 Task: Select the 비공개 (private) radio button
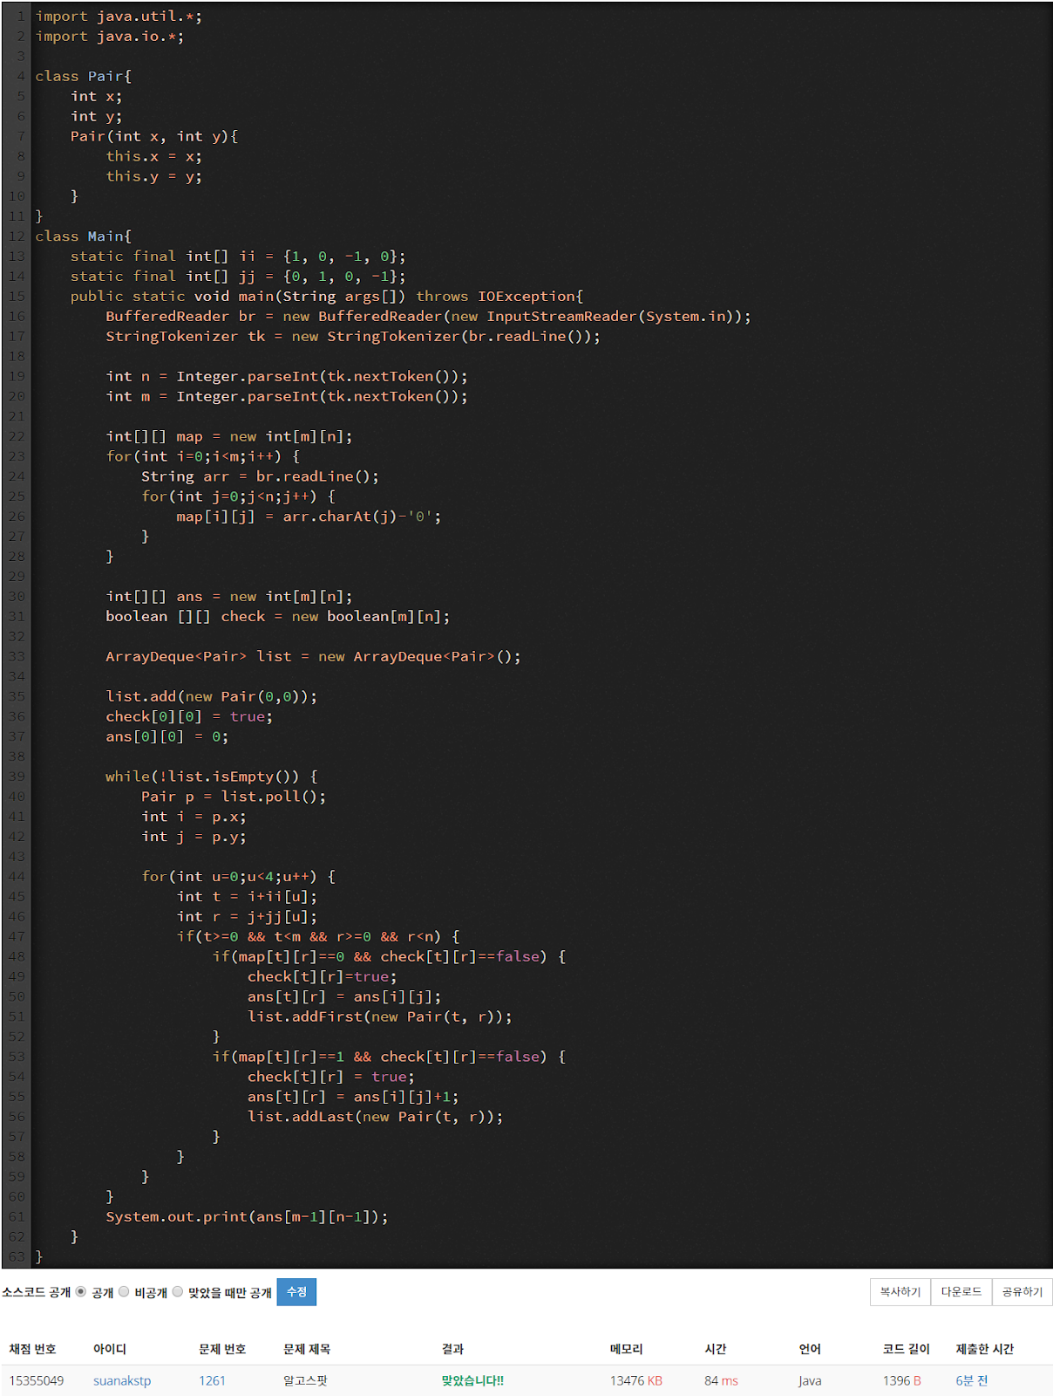pyautogui.click(x=124, y=1291)
